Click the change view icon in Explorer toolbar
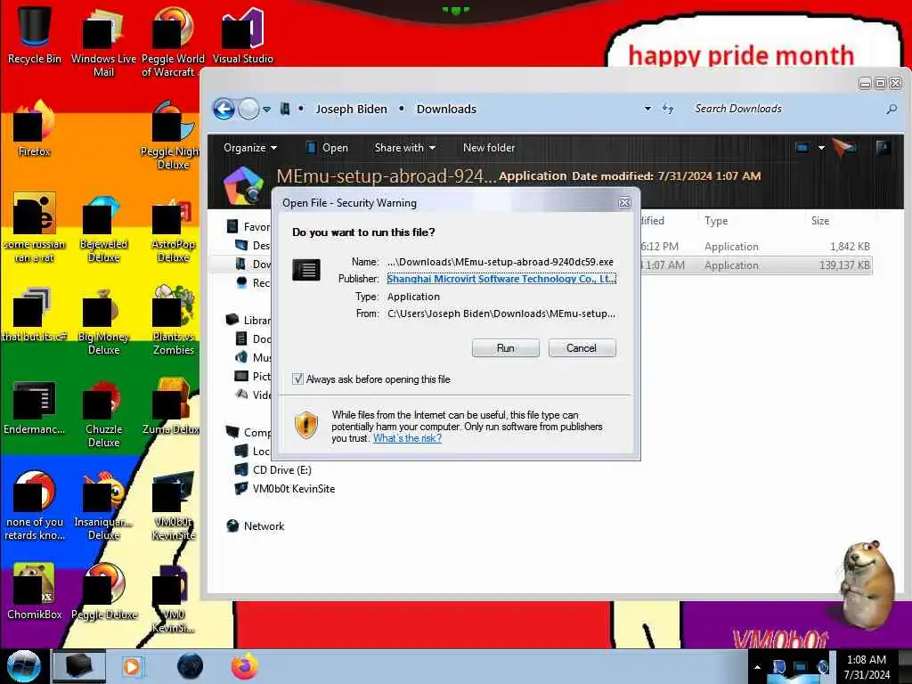Viewport: 912px width, 684px height. pyautogui.click(x=802, y=148)
